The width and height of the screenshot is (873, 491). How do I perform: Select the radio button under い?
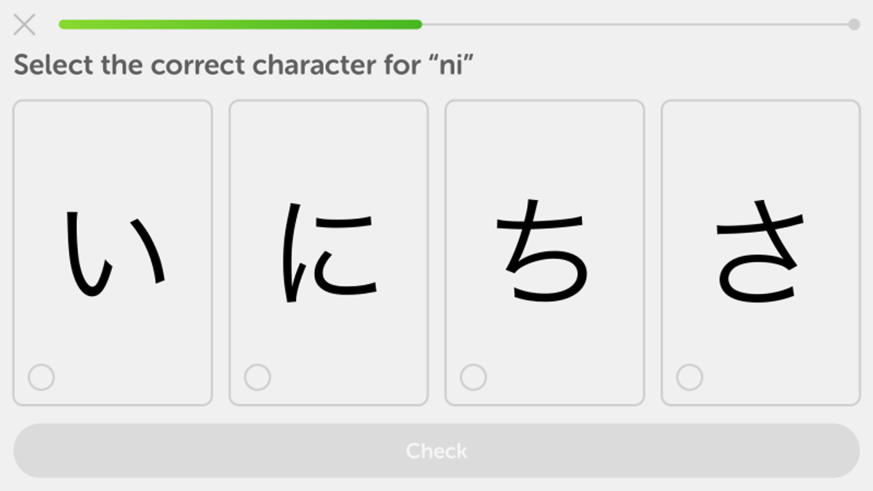(41, 378)
